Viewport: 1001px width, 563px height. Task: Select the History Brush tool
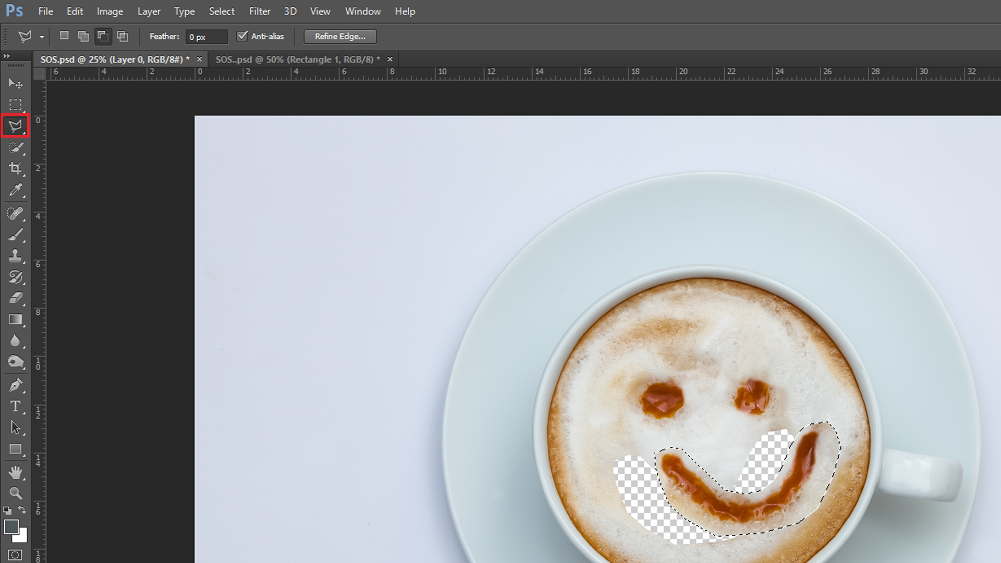click(x=15, y=277)
